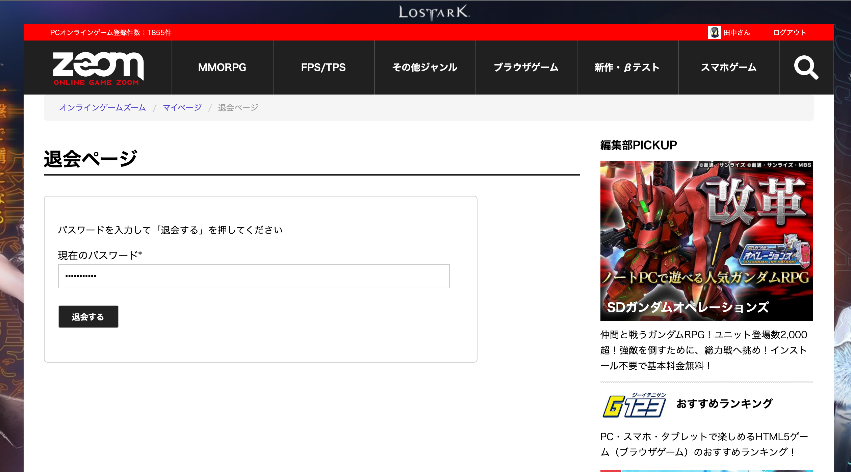851x472 pixels.
Task: Click the おすすめランキング heading link
Action: click(724, 403)
